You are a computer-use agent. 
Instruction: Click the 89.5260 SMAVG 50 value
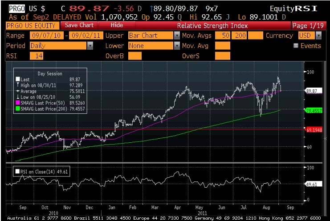click(77, 103)
